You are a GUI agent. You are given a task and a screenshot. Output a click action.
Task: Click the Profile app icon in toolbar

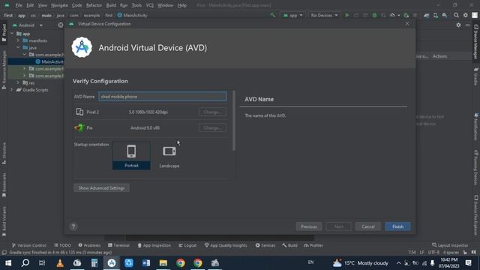[x=392, y=15]
